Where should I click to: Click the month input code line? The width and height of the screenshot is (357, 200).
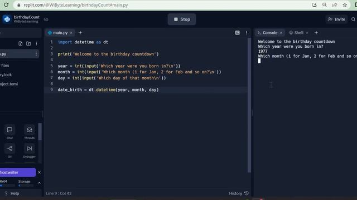click(139, 72)
